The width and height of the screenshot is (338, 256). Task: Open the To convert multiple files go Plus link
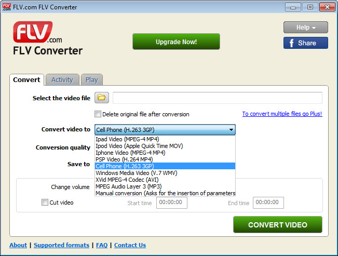(x=282, y=114)
